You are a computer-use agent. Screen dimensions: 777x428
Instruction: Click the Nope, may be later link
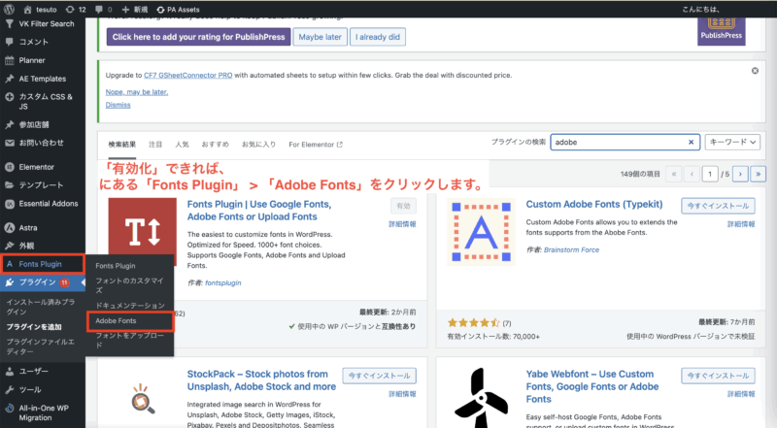137,92
